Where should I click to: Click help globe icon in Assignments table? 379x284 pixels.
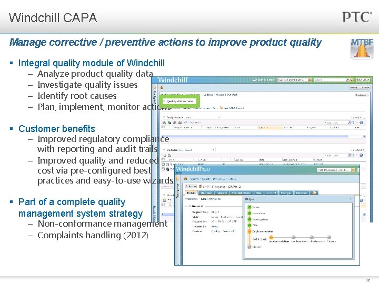click(361, 123)
